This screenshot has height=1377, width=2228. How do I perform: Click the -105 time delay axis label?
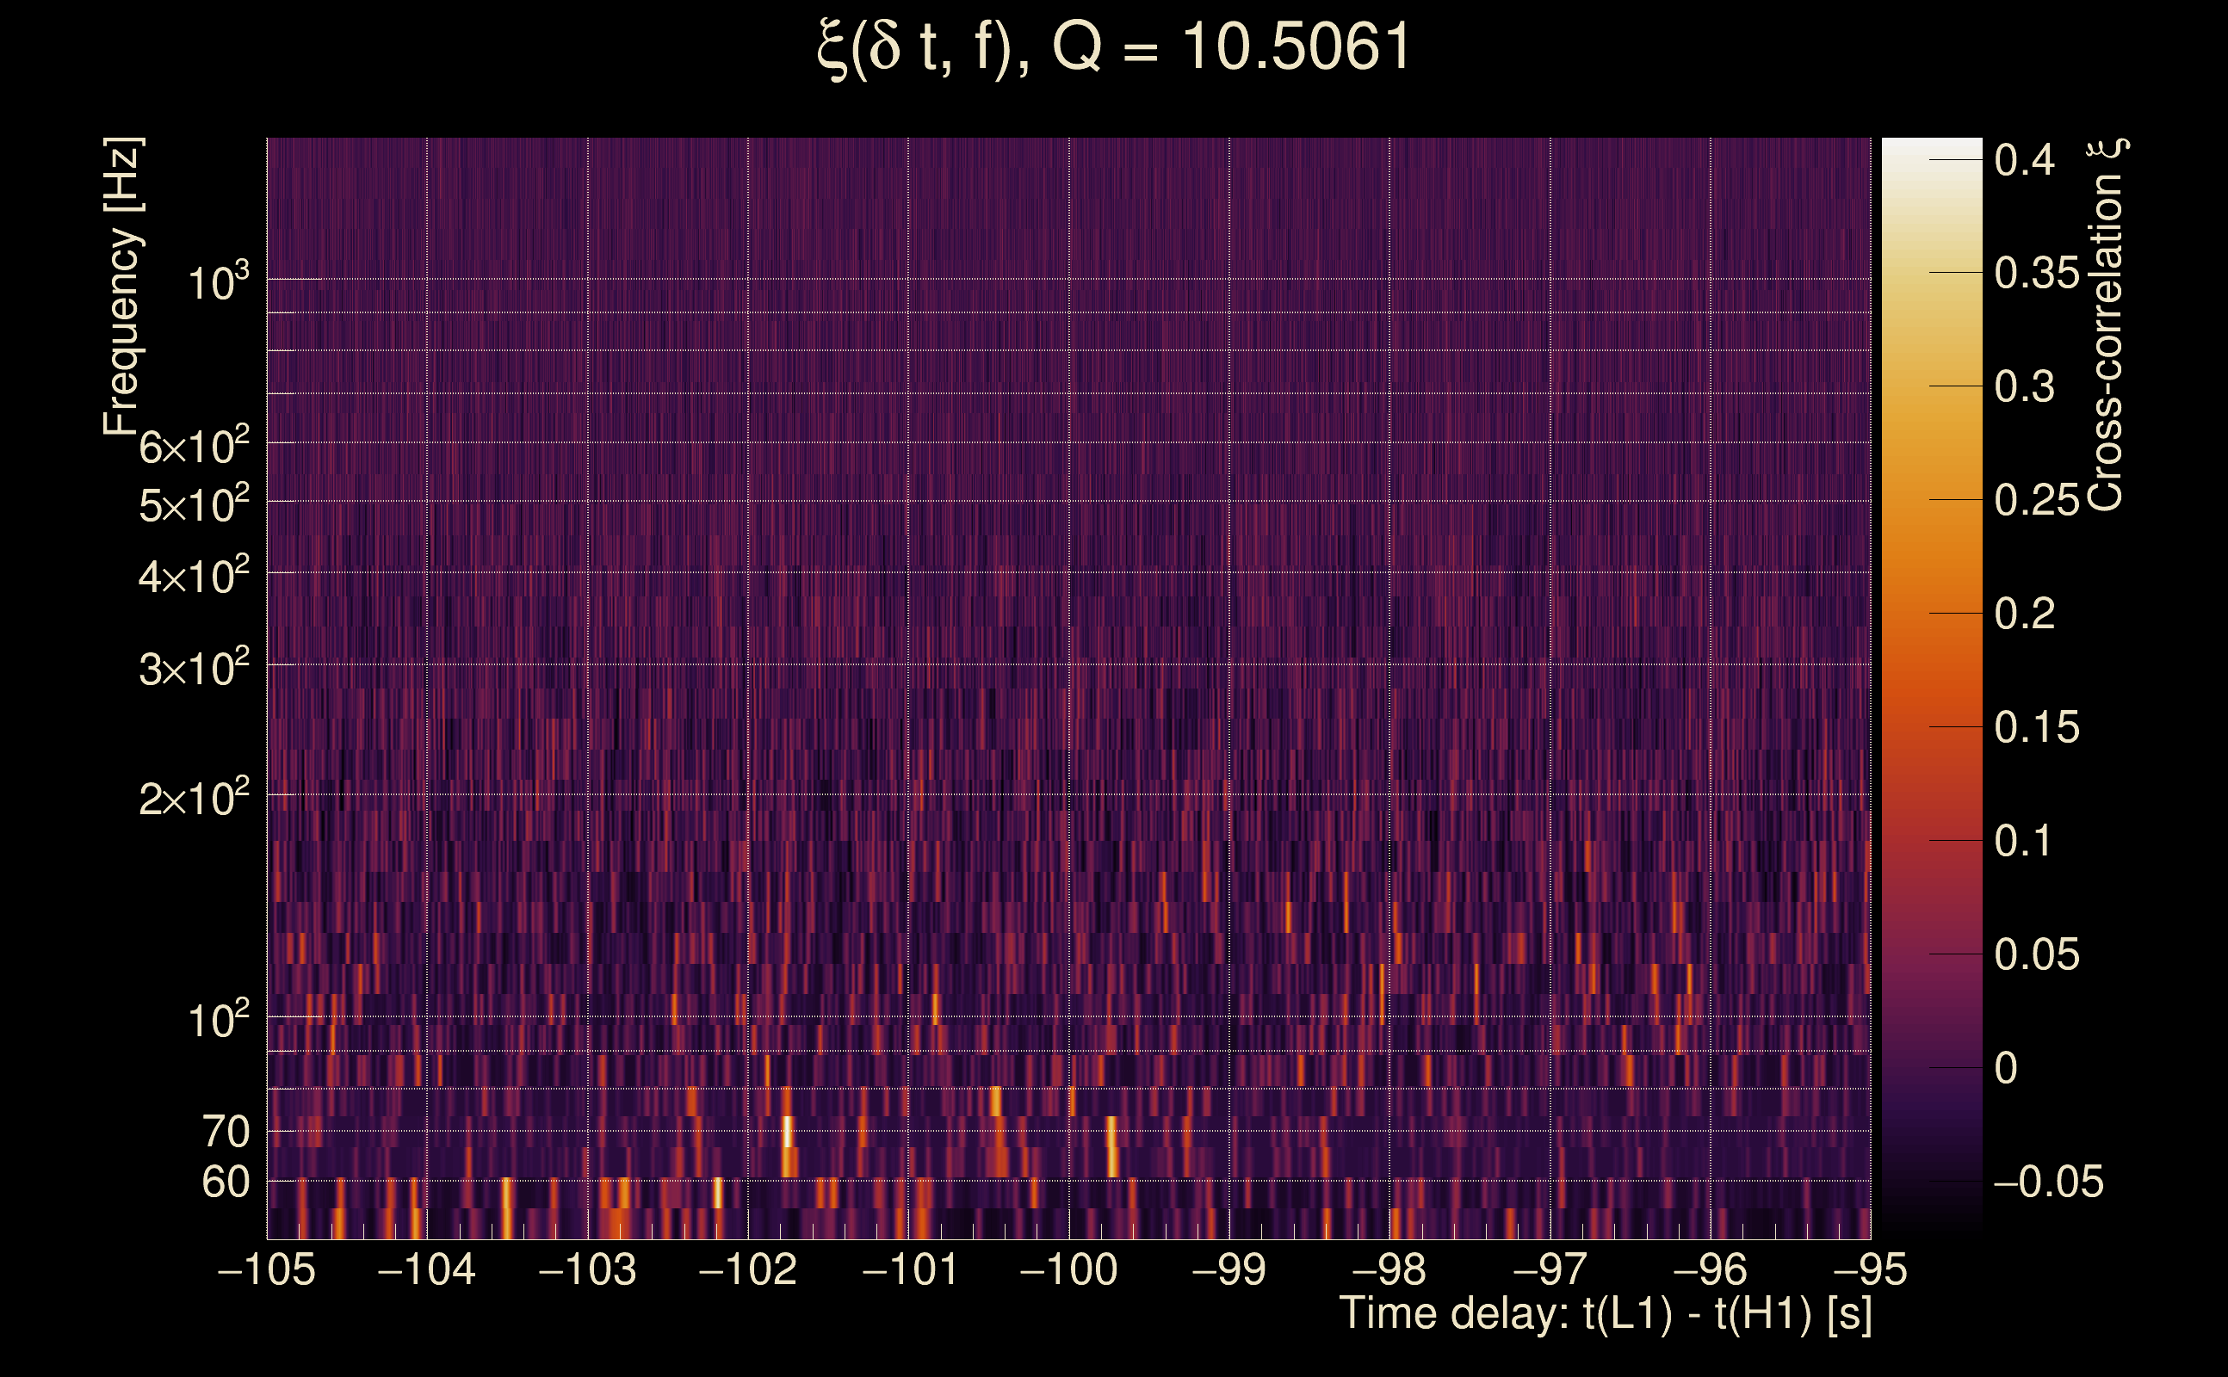pos(266,1269)
